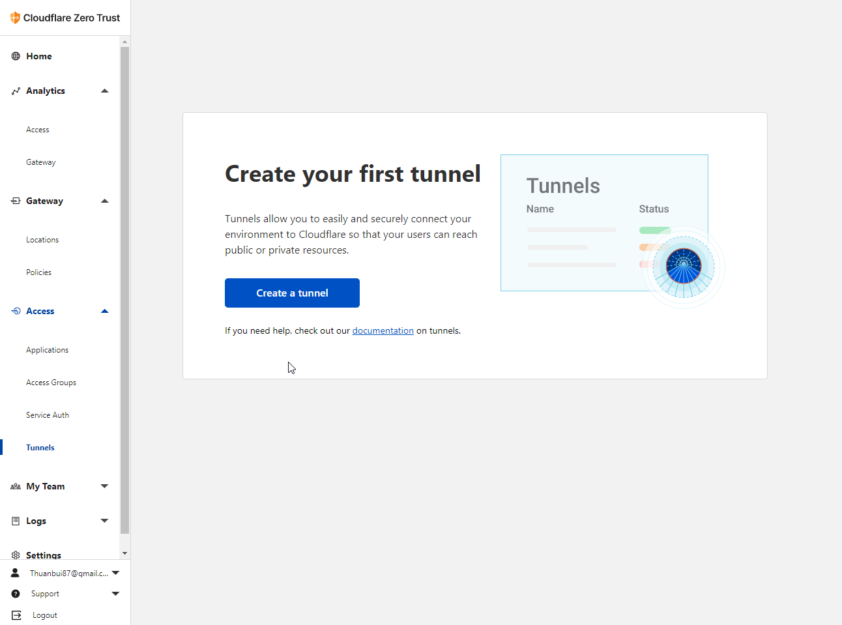The height and width of the screenshot is (625, 842).
Task: Open Gateway Locations page
Action: coord(42,240)
